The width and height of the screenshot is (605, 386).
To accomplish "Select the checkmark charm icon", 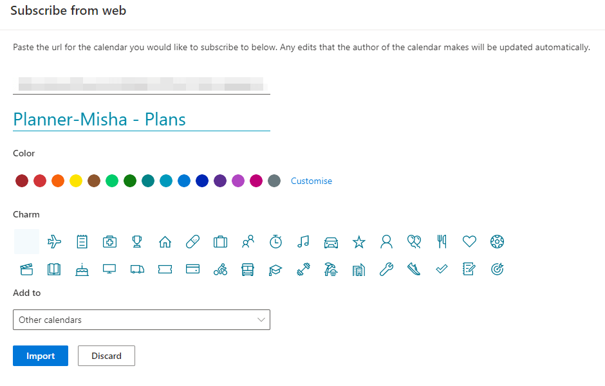I will [x=442, y=270].
